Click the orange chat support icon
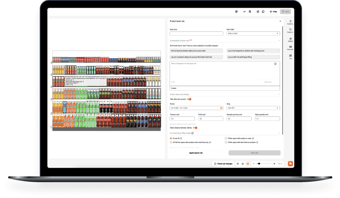This screenshot has height=198, width=340. 290,163
